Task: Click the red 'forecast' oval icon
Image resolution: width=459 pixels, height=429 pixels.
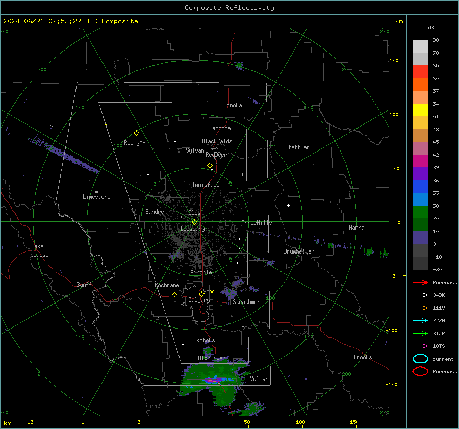Action: [x=420, y=371]
